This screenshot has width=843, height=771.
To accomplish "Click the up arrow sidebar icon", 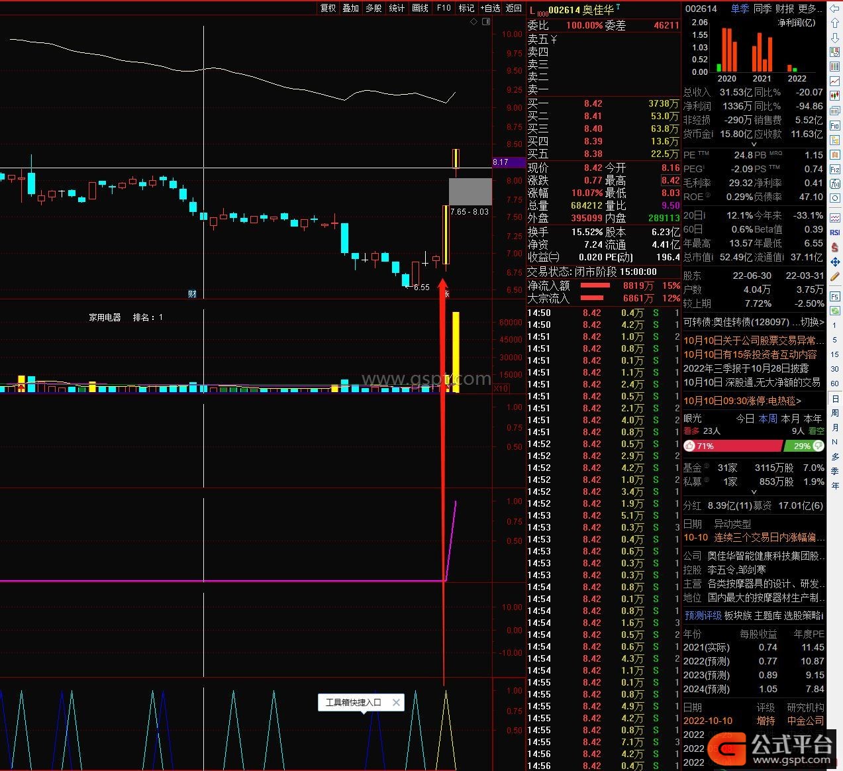I will [835, 25].
